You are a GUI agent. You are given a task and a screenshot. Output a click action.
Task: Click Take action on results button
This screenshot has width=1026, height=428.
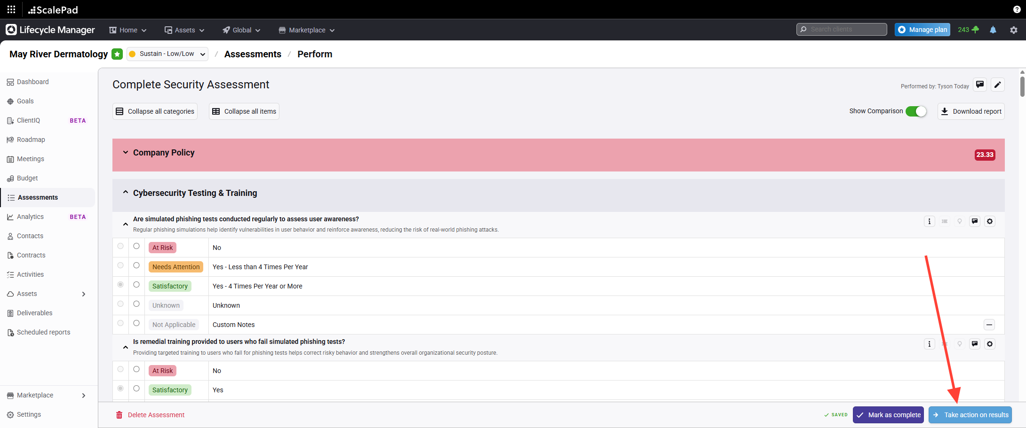click(x=970, y=415)
